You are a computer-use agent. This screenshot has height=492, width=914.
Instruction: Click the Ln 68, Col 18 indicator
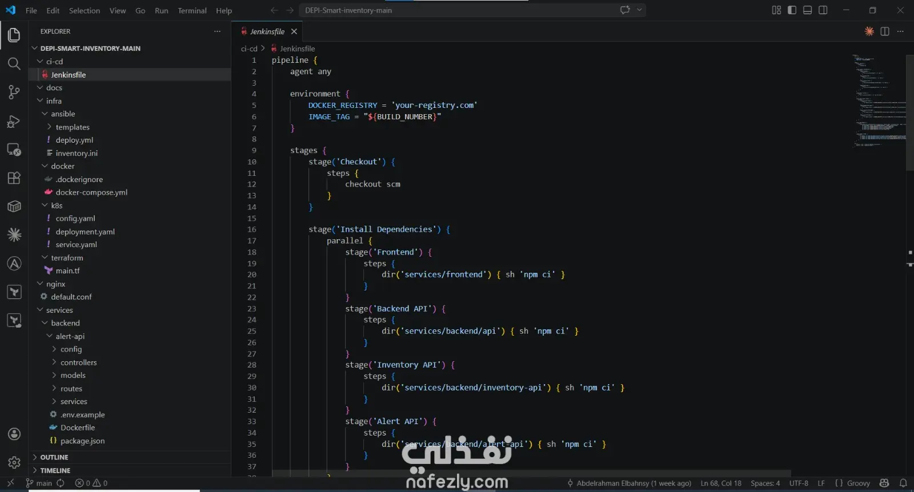pyautogui.click(x=721, y=483)
